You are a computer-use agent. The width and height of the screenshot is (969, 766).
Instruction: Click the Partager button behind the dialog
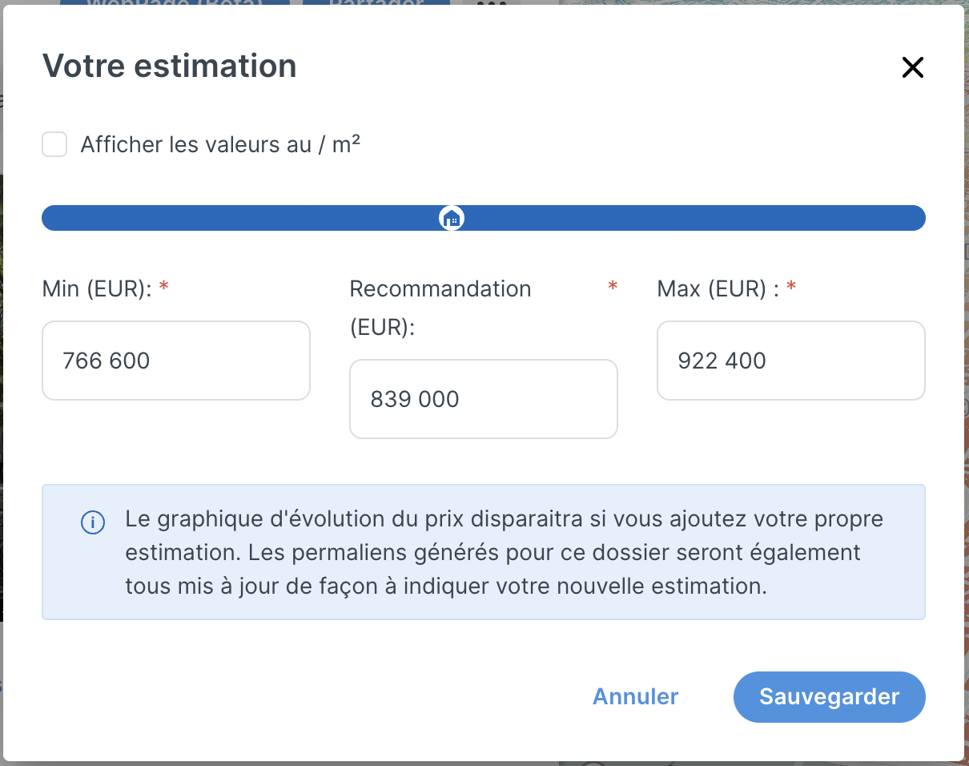click(376, 2)
